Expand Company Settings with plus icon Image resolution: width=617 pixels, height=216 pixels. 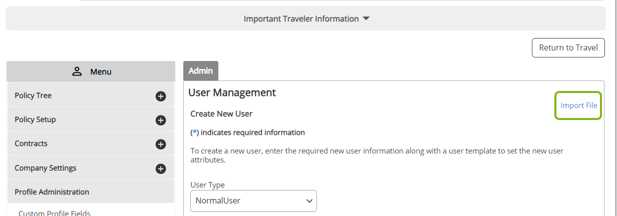(161, 168)
